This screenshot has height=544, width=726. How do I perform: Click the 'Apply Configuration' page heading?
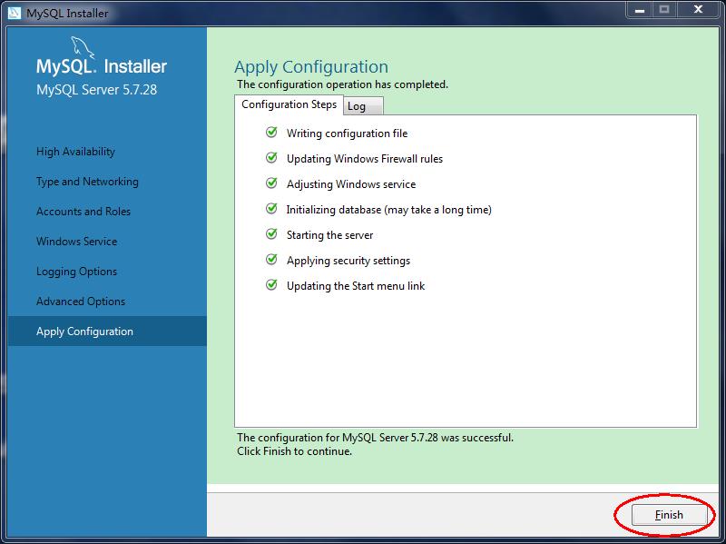click(x=311, y=67)
